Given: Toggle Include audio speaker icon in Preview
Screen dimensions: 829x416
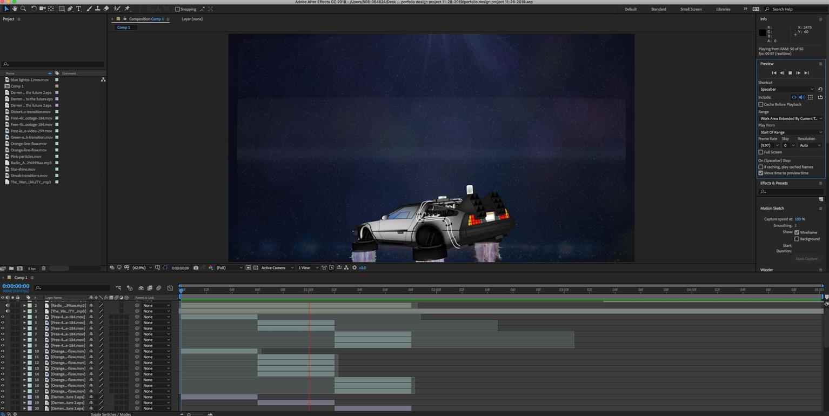Looking at the screenshot, I should point(802,97).
